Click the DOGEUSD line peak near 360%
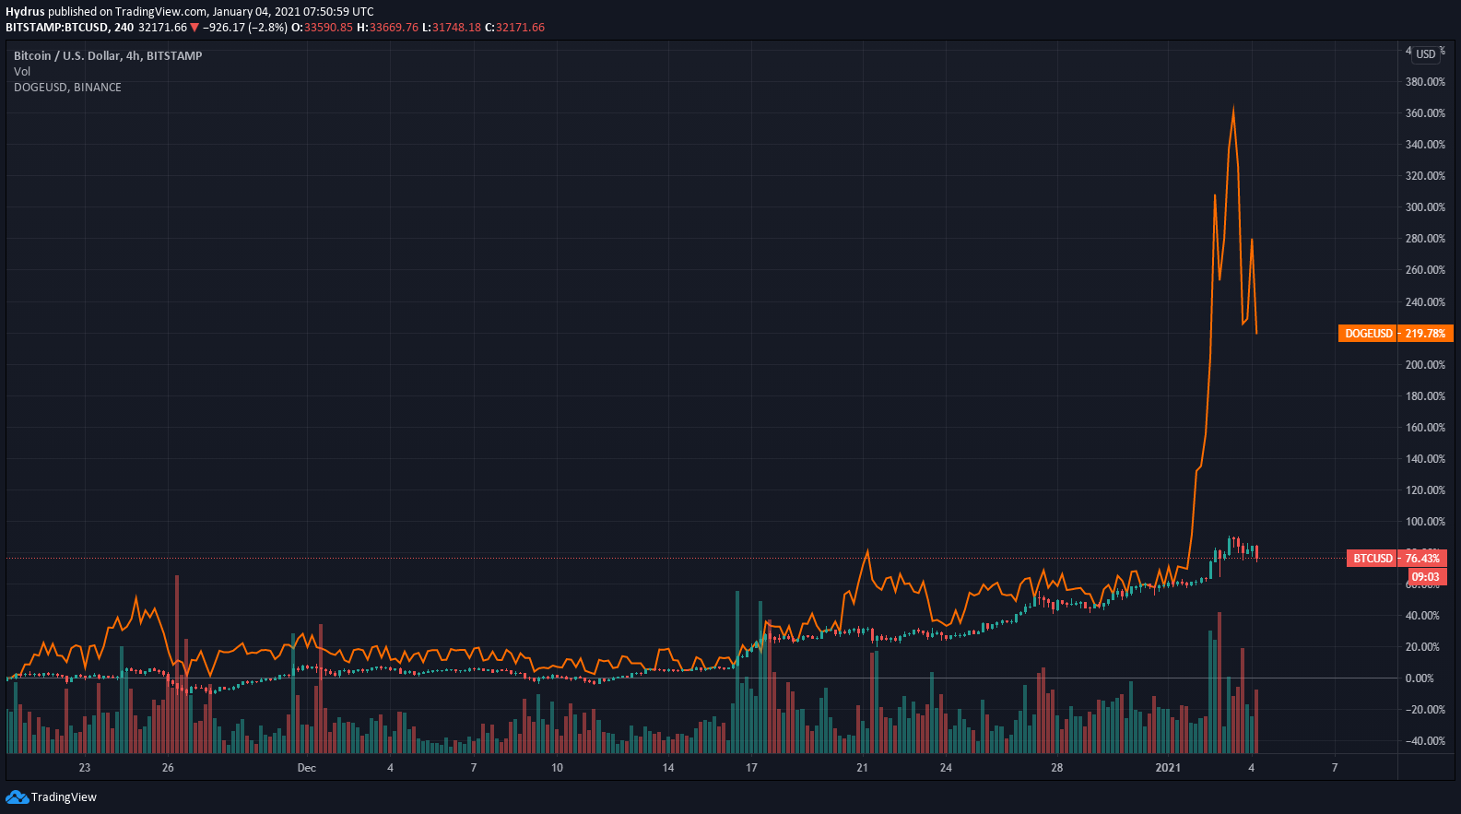Screen dimensions: 1461x814 tap(1233, 108)
